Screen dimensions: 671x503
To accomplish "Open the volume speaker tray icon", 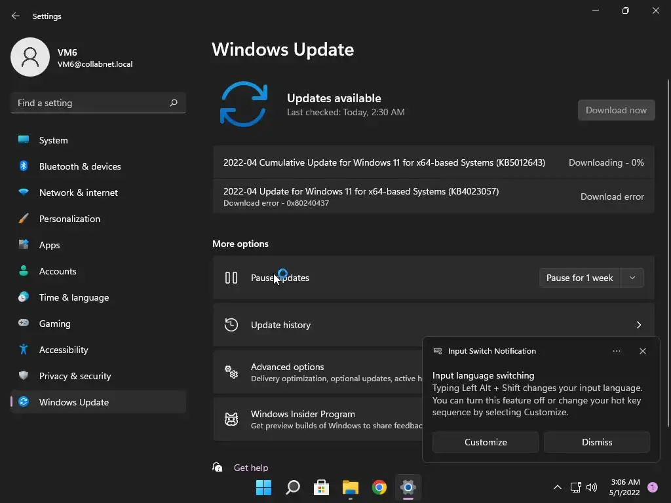I will (592, 487).
